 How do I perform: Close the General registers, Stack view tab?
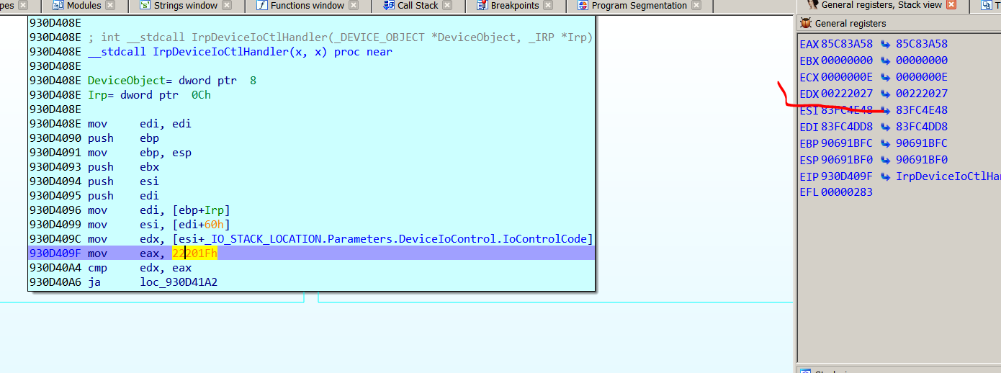951,5
